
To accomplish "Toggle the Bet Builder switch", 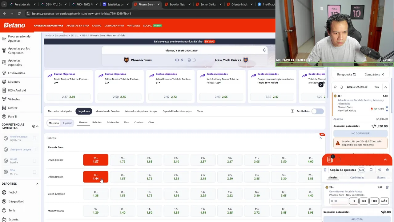I will [x=318, y=111].
